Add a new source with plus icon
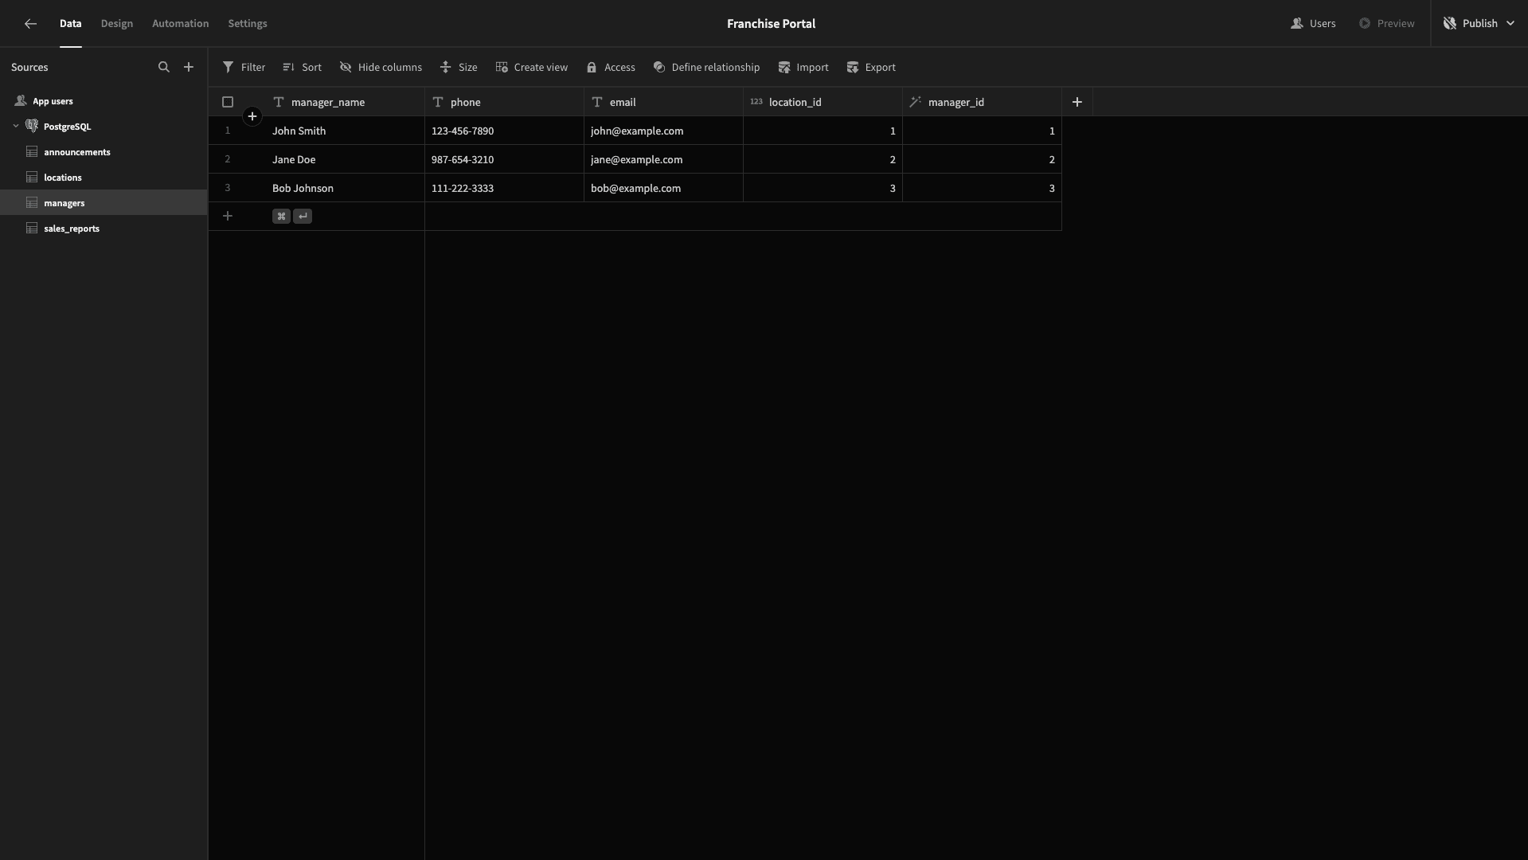 coord(189,68)
